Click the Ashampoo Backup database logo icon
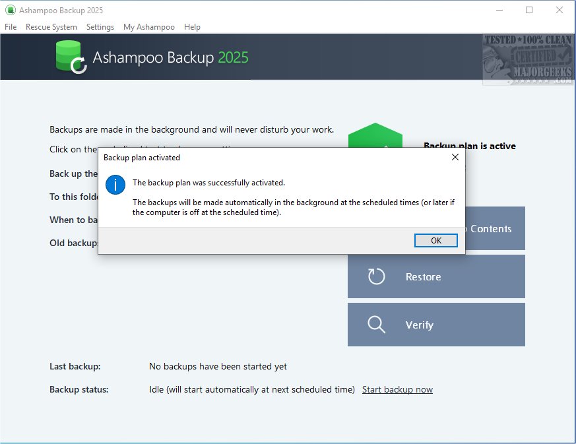 [x=71, y=57]
